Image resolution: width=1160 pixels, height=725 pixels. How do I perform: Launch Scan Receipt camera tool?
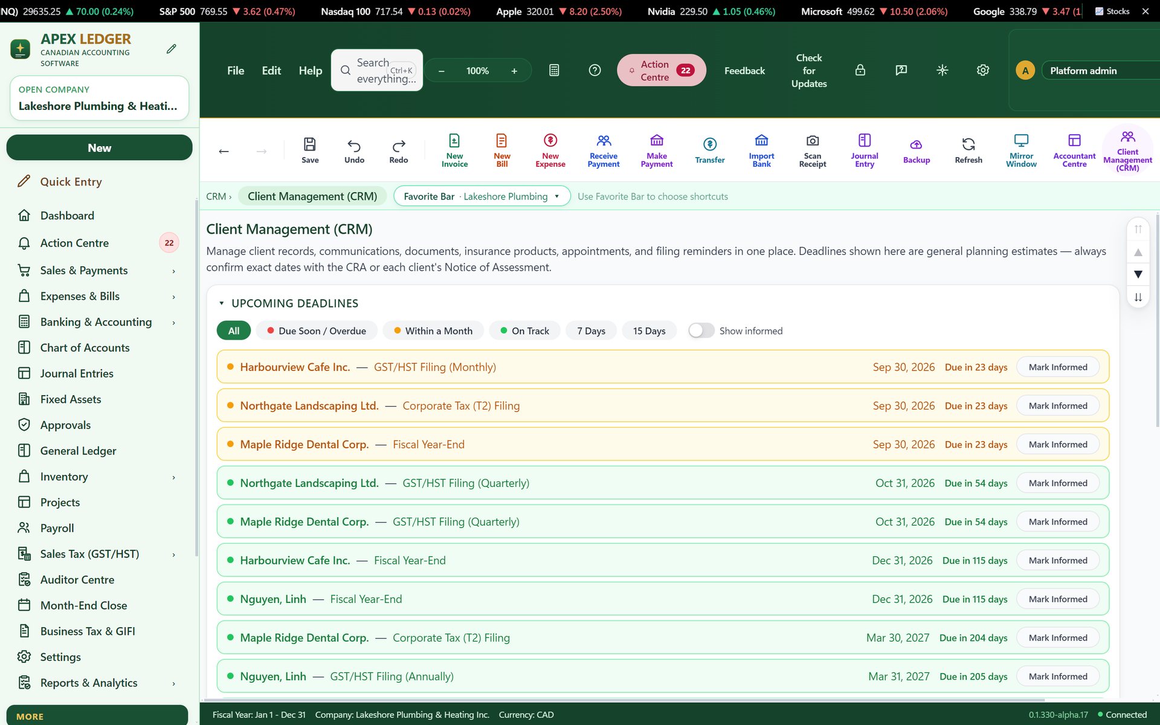(813, 150)
